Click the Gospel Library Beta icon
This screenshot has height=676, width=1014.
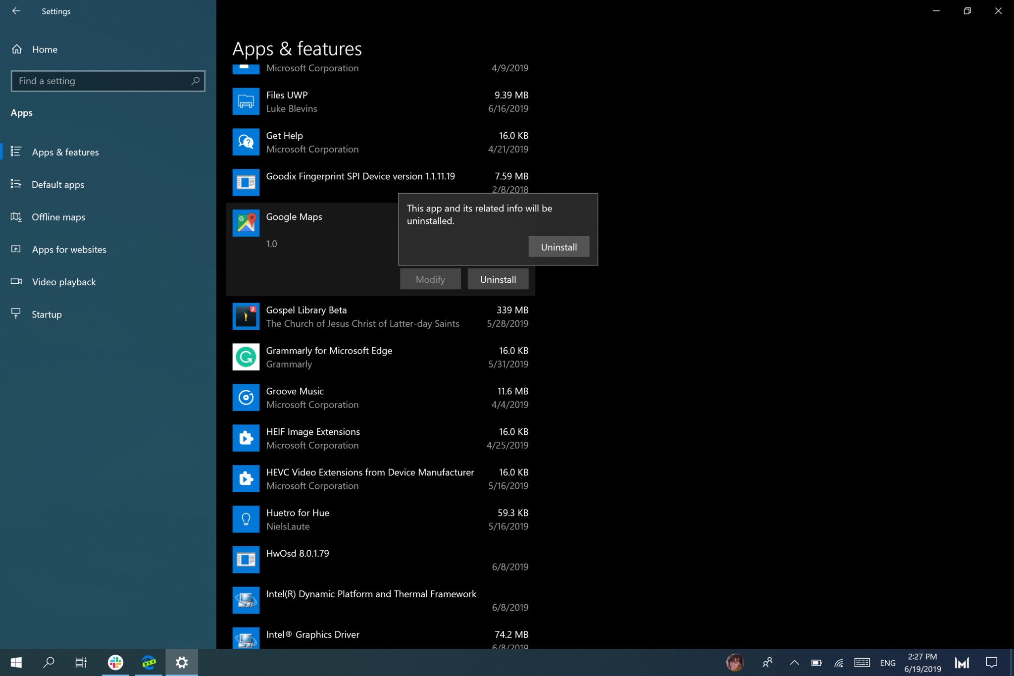click(246, 316)
